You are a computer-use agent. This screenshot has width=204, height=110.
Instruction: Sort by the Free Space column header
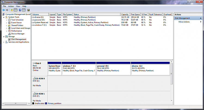click(135, 14)
